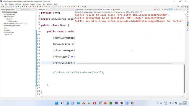Click the red Terminate console button
This screenshot has height=106, width=189.
[155, 9]
